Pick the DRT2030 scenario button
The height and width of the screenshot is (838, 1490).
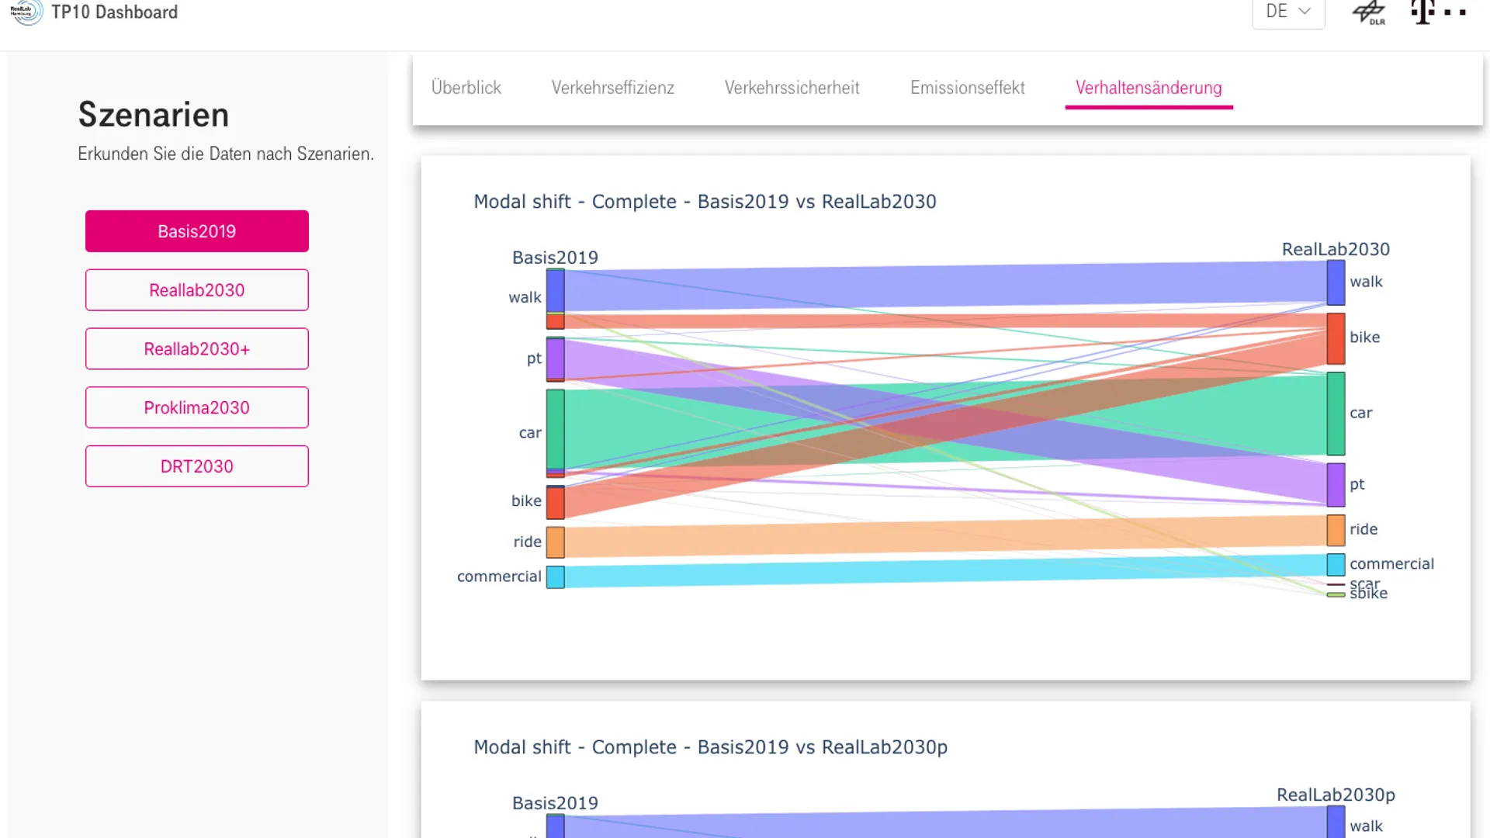click(x=197, y=466)
